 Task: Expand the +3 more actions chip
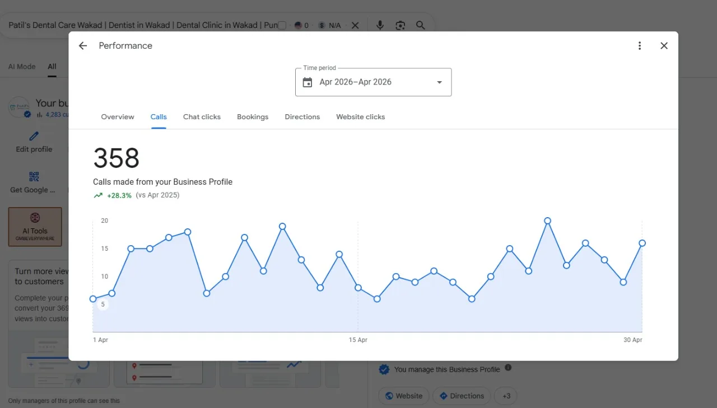(x=506, y=396)
